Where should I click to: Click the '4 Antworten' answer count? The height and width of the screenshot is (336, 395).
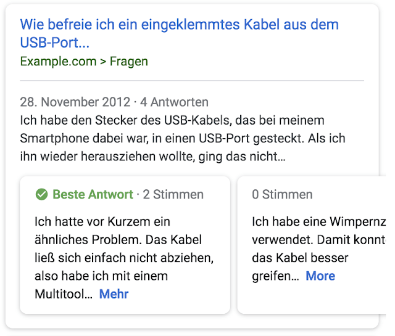pos(174,102)
